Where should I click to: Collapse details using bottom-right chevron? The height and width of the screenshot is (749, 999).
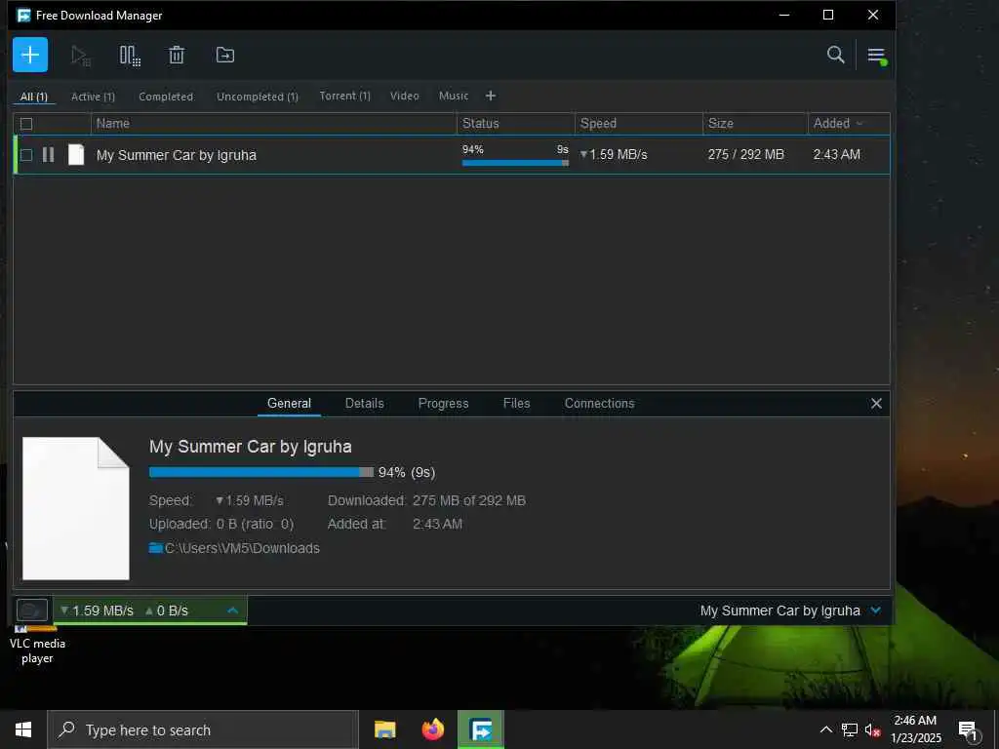click(x=876, y=611)
